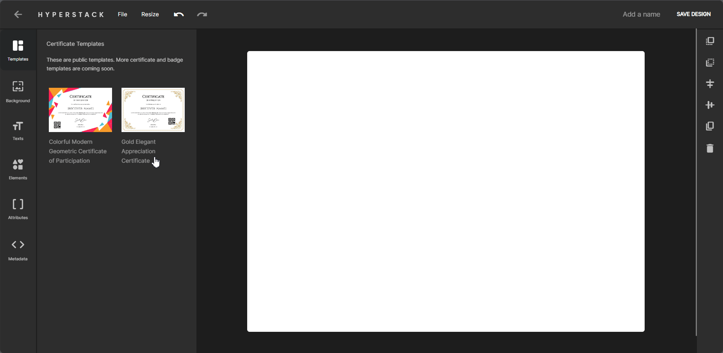723x353 pixels.
Task: Open the Texts panel
Action: 18,131
